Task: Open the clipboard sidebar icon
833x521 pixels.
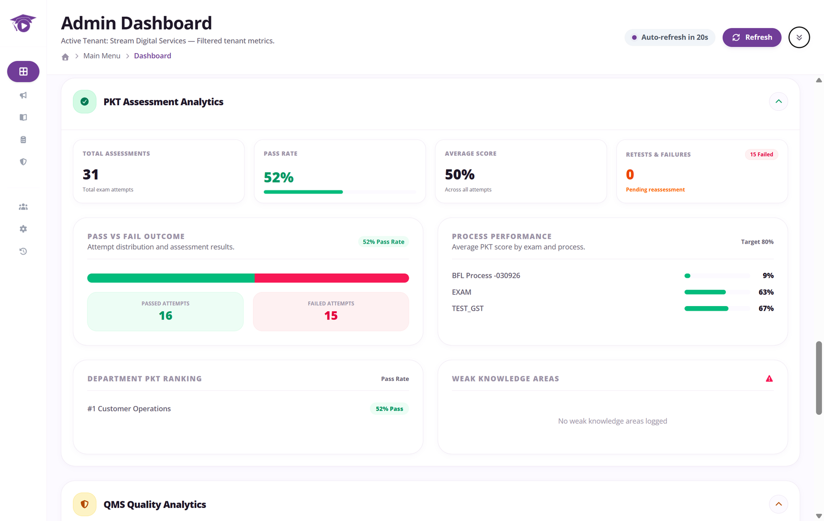Action: (x=23, y=139)
